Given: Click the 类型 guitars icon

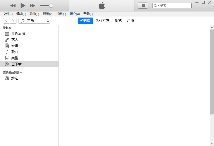Looking at the screenshot, I should click(7, 58).
